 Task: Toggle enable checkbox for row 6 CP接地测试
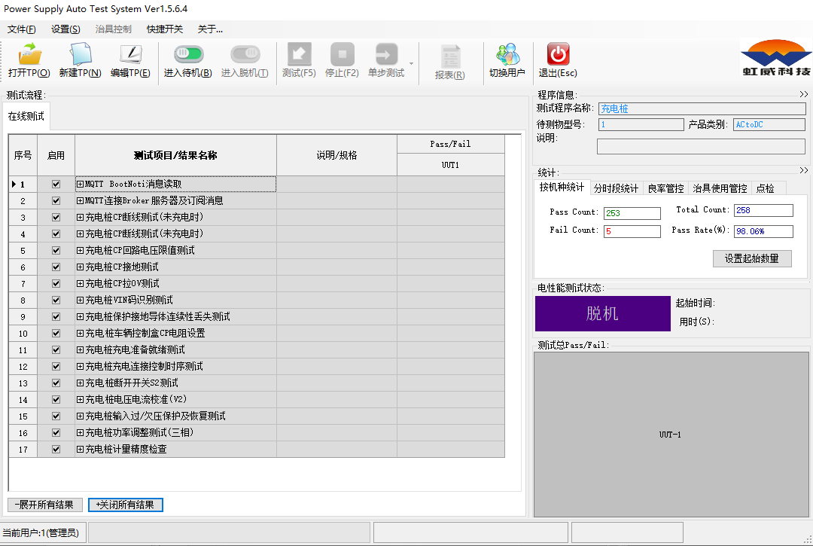point(56,267)
